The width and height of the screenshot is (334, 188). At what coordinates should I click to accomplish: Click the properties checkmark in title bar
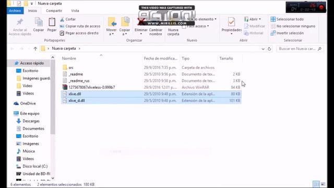pyautogui.click(x=19, y=4)
